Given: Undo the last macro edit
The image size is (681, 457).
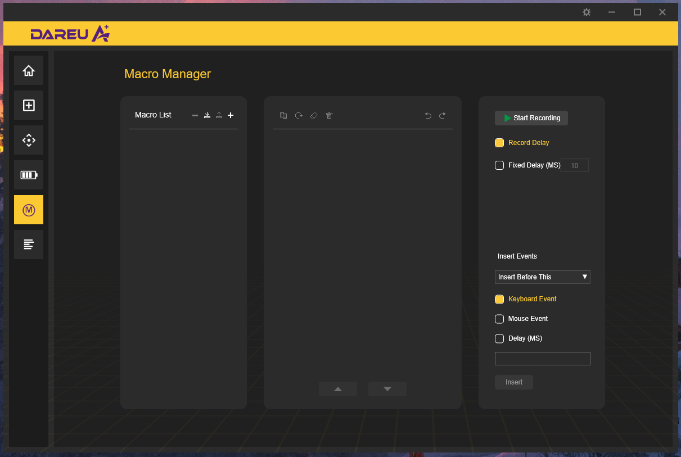Looking at the screenshot, I should click(428, 115).
